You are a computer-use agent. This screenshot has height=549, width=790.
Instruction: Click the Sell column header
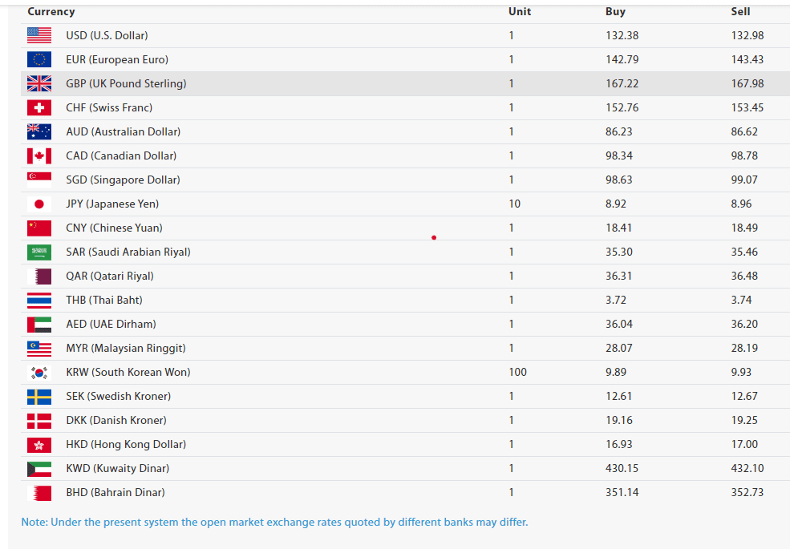(x=740, y=12)
